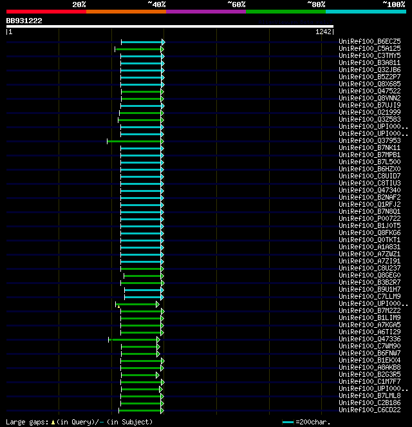Click the UniRef100_C8UID7 label
This screenshot has width=412, height=427.
coord(370,176)
